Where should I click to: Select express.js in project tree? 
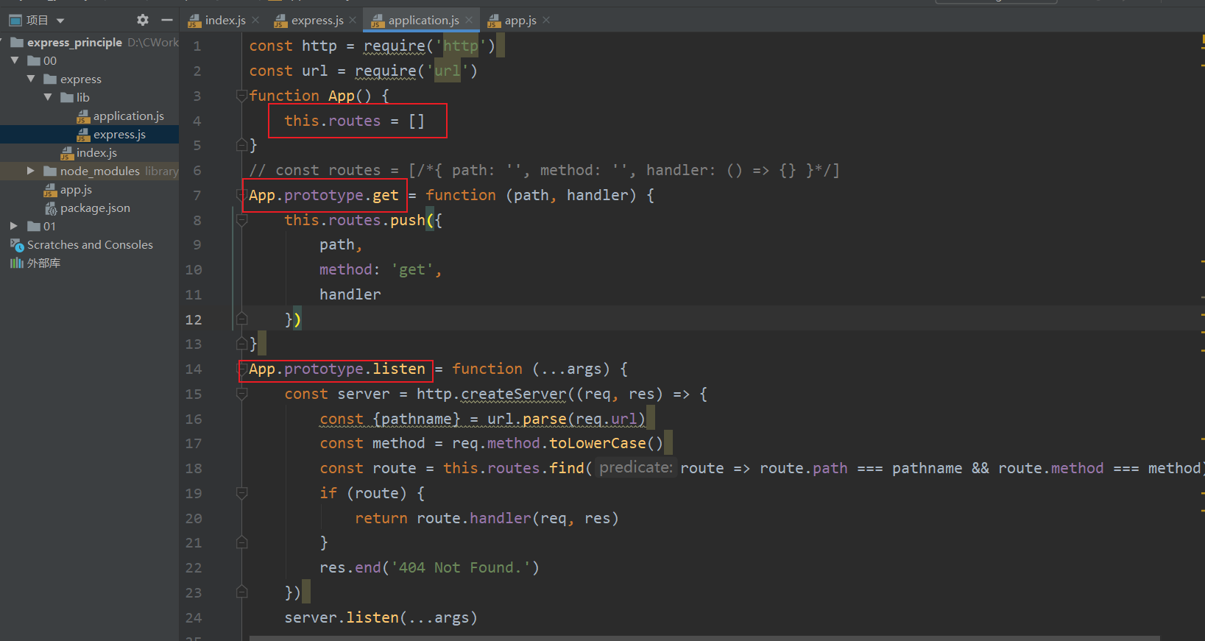click(119, 135)
